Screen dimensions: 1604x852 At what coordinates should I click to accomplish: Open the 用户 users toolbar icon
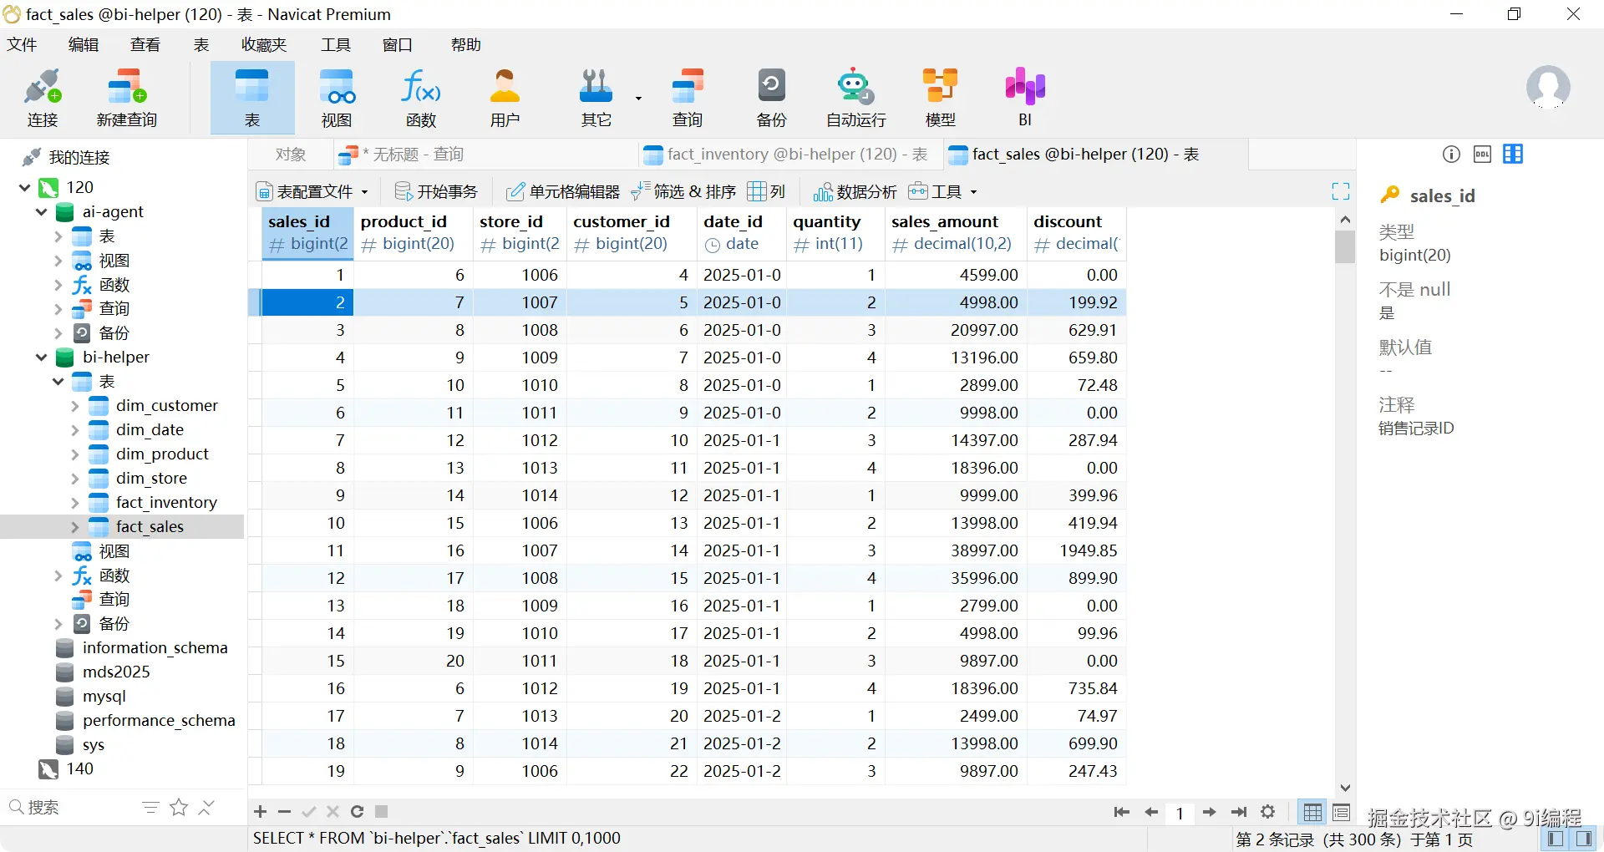pos(505,98)
